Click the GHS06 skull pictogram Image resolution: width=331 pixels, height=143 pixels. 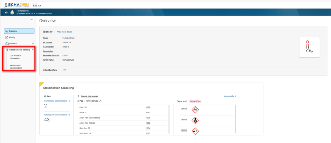[195, 109]
